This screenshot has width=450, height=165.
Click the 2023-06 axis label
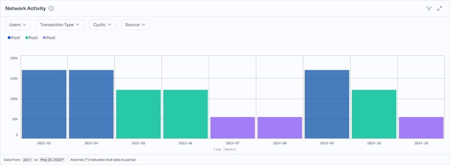tap(186, 143)
